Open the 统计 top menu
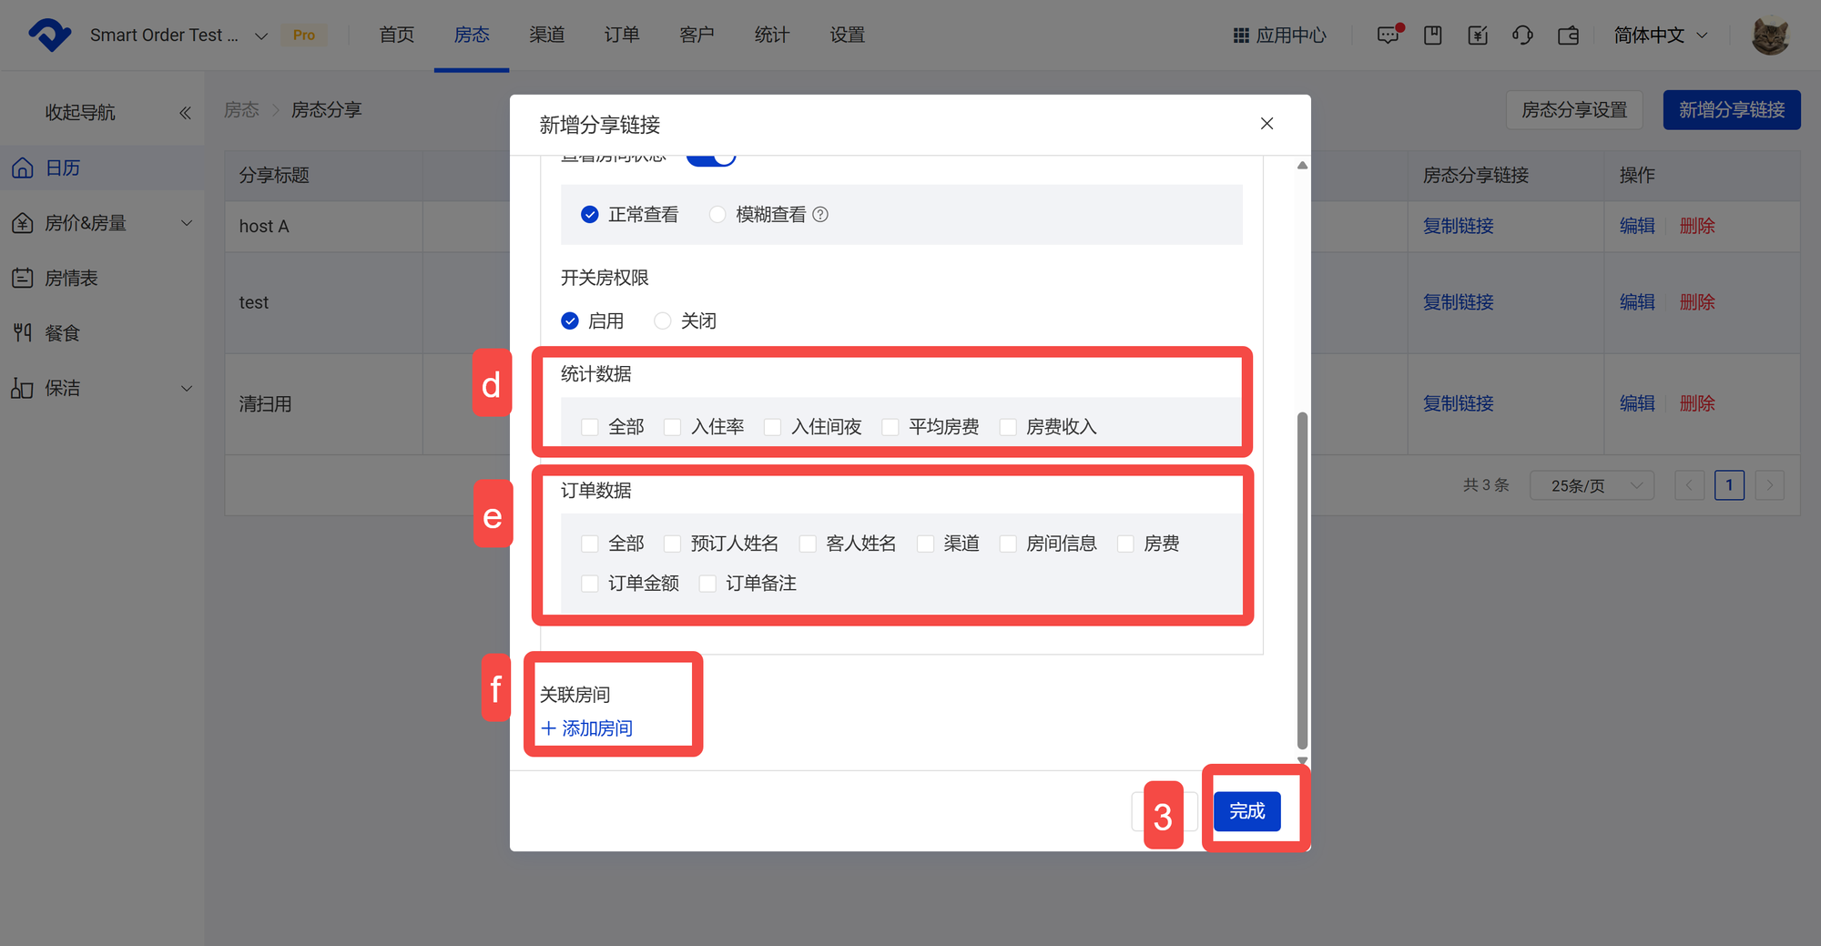 tap(771, 36)
